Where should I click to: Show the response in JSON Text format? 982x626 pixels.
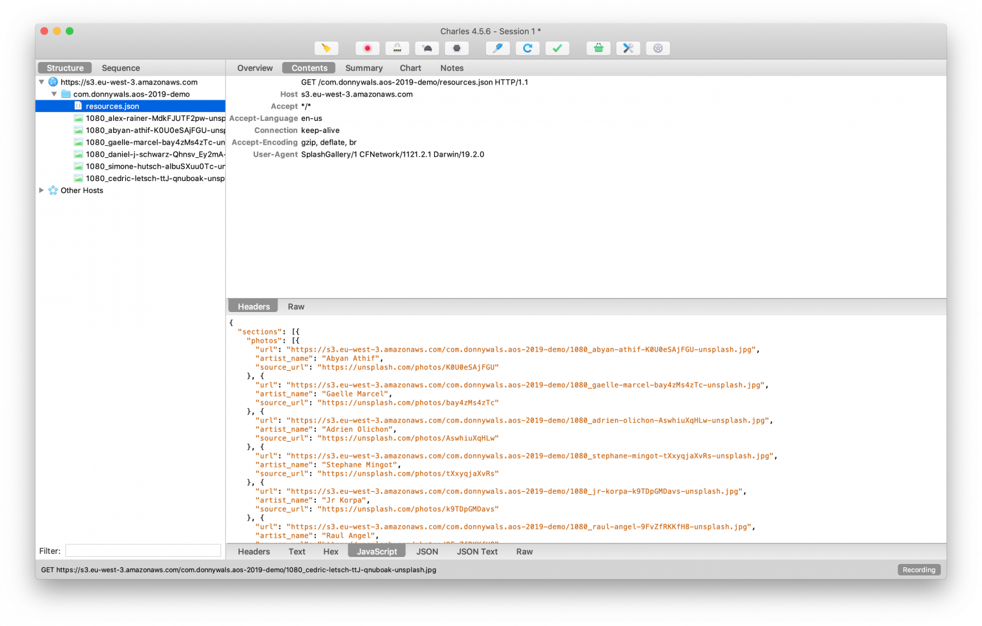[x=476, y=551]
